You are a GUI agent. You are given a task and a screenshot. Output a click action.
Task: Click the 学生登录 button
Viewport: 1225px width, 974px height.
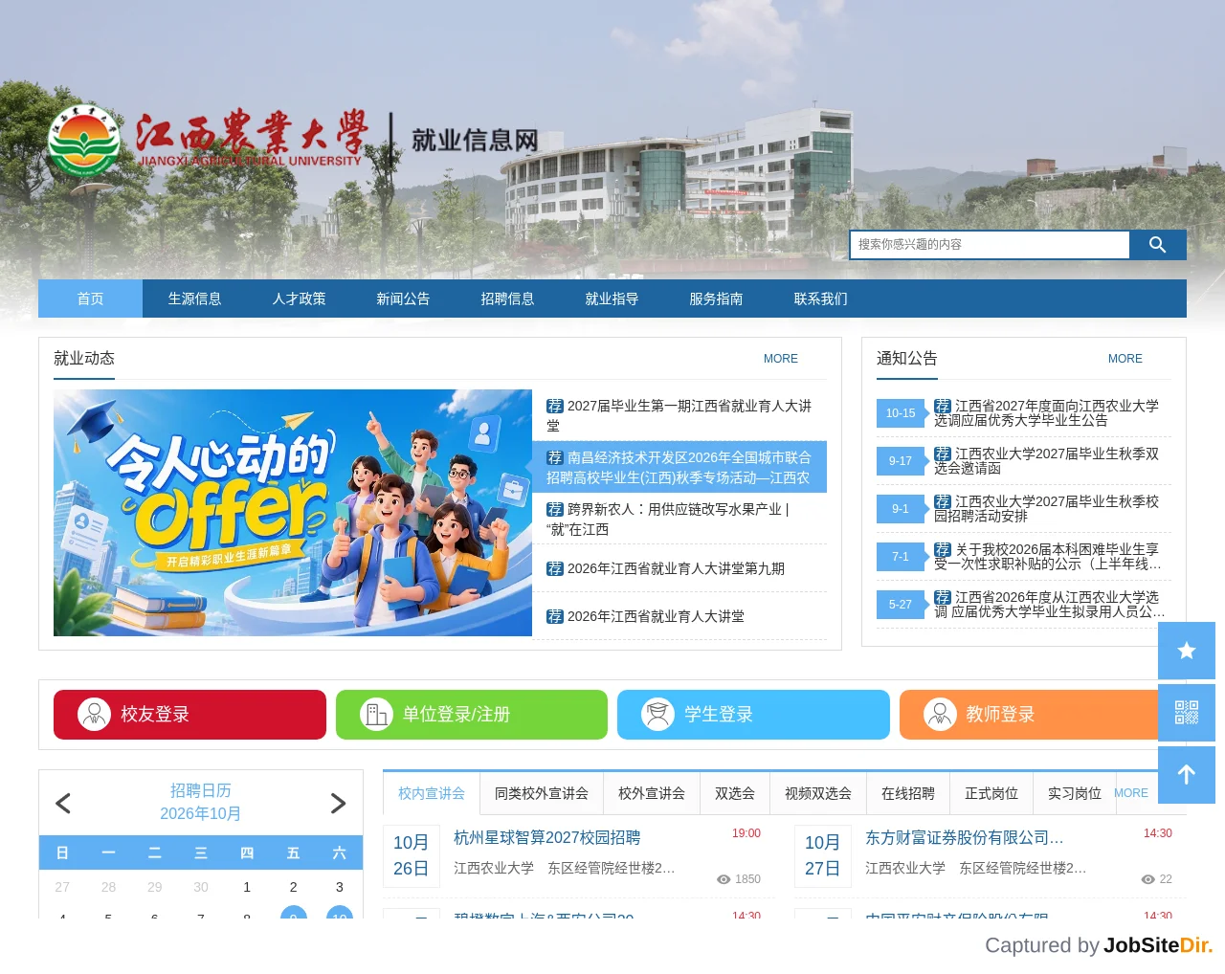753,715
